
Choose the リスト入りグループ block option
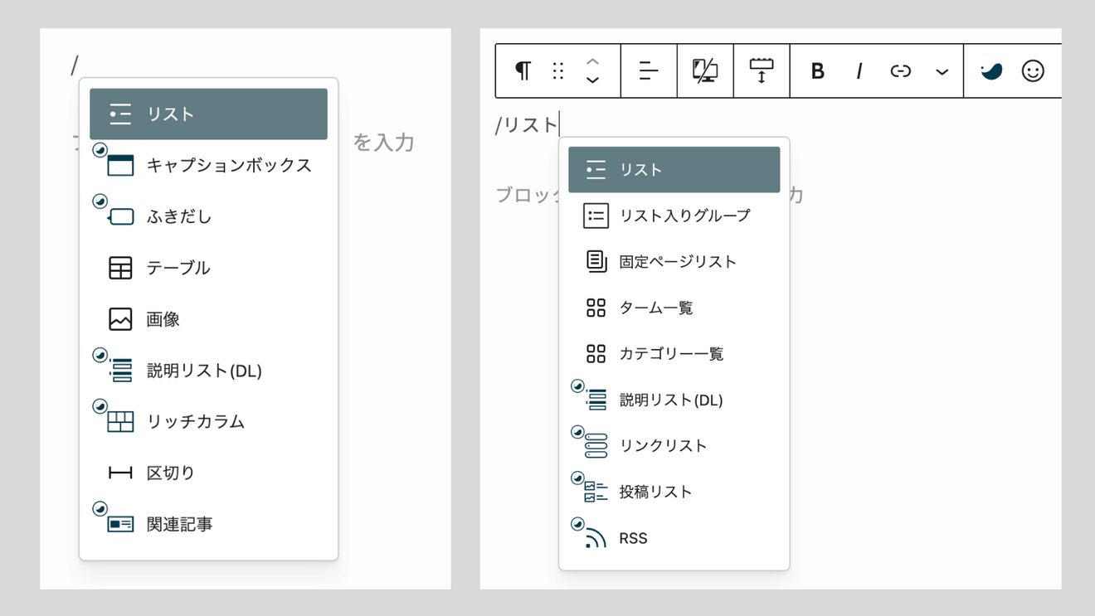[x=674, y=216]
